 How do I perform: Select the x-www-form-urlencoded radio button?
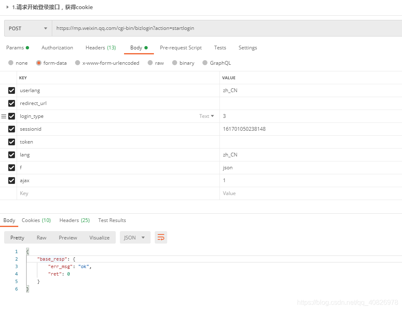click(78, 63)
